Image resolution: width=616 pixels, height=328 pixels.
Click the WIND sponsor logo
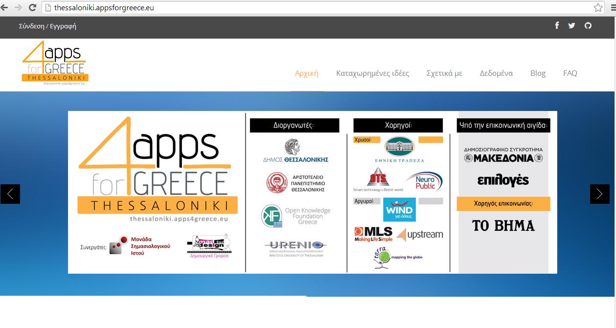tap(399, 210)
